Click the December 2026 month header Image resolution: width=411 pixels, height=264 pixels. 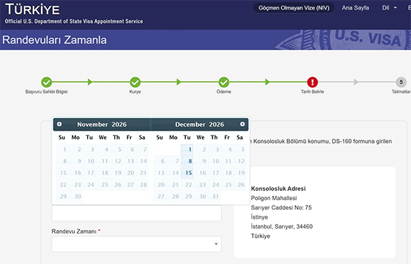199,124
